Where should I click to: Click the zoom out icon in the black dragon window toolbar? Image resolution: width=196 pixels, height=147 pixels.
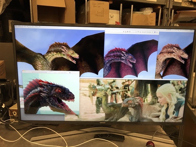coord(26,72)
